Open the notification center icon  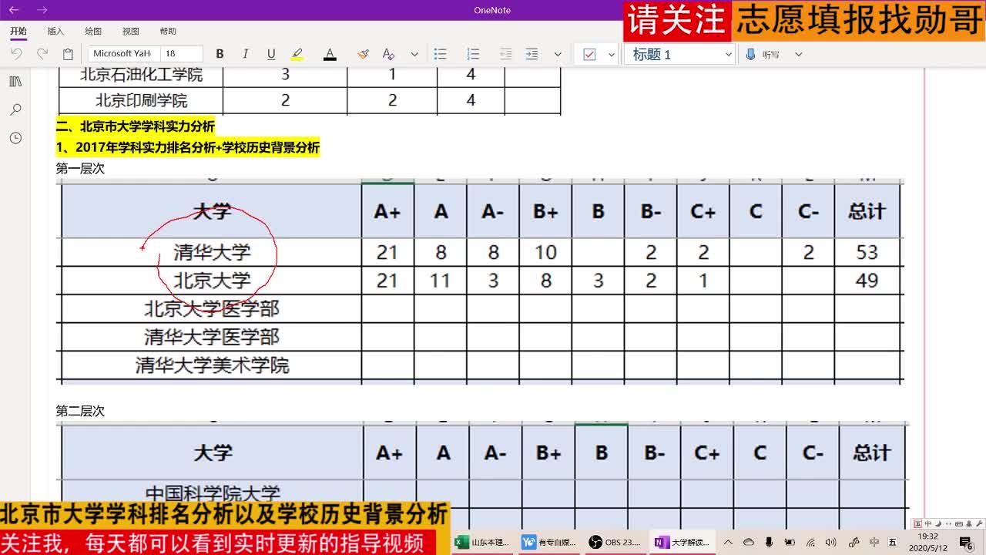pos(966,543)
